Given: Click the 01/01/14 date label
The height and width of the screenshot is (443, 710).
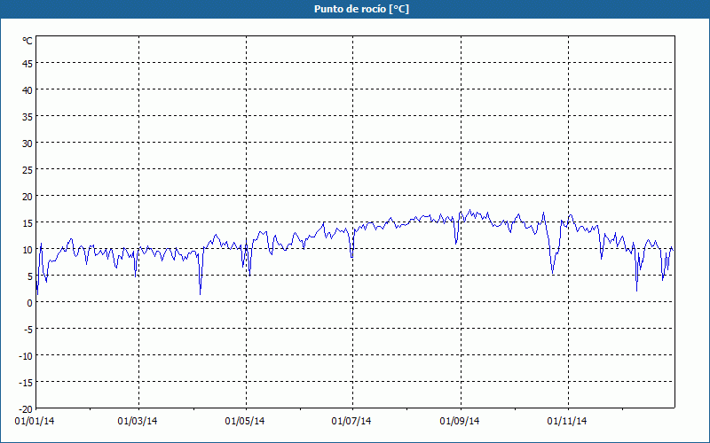Looking at the screenshot, I should (x=35, y=422).
